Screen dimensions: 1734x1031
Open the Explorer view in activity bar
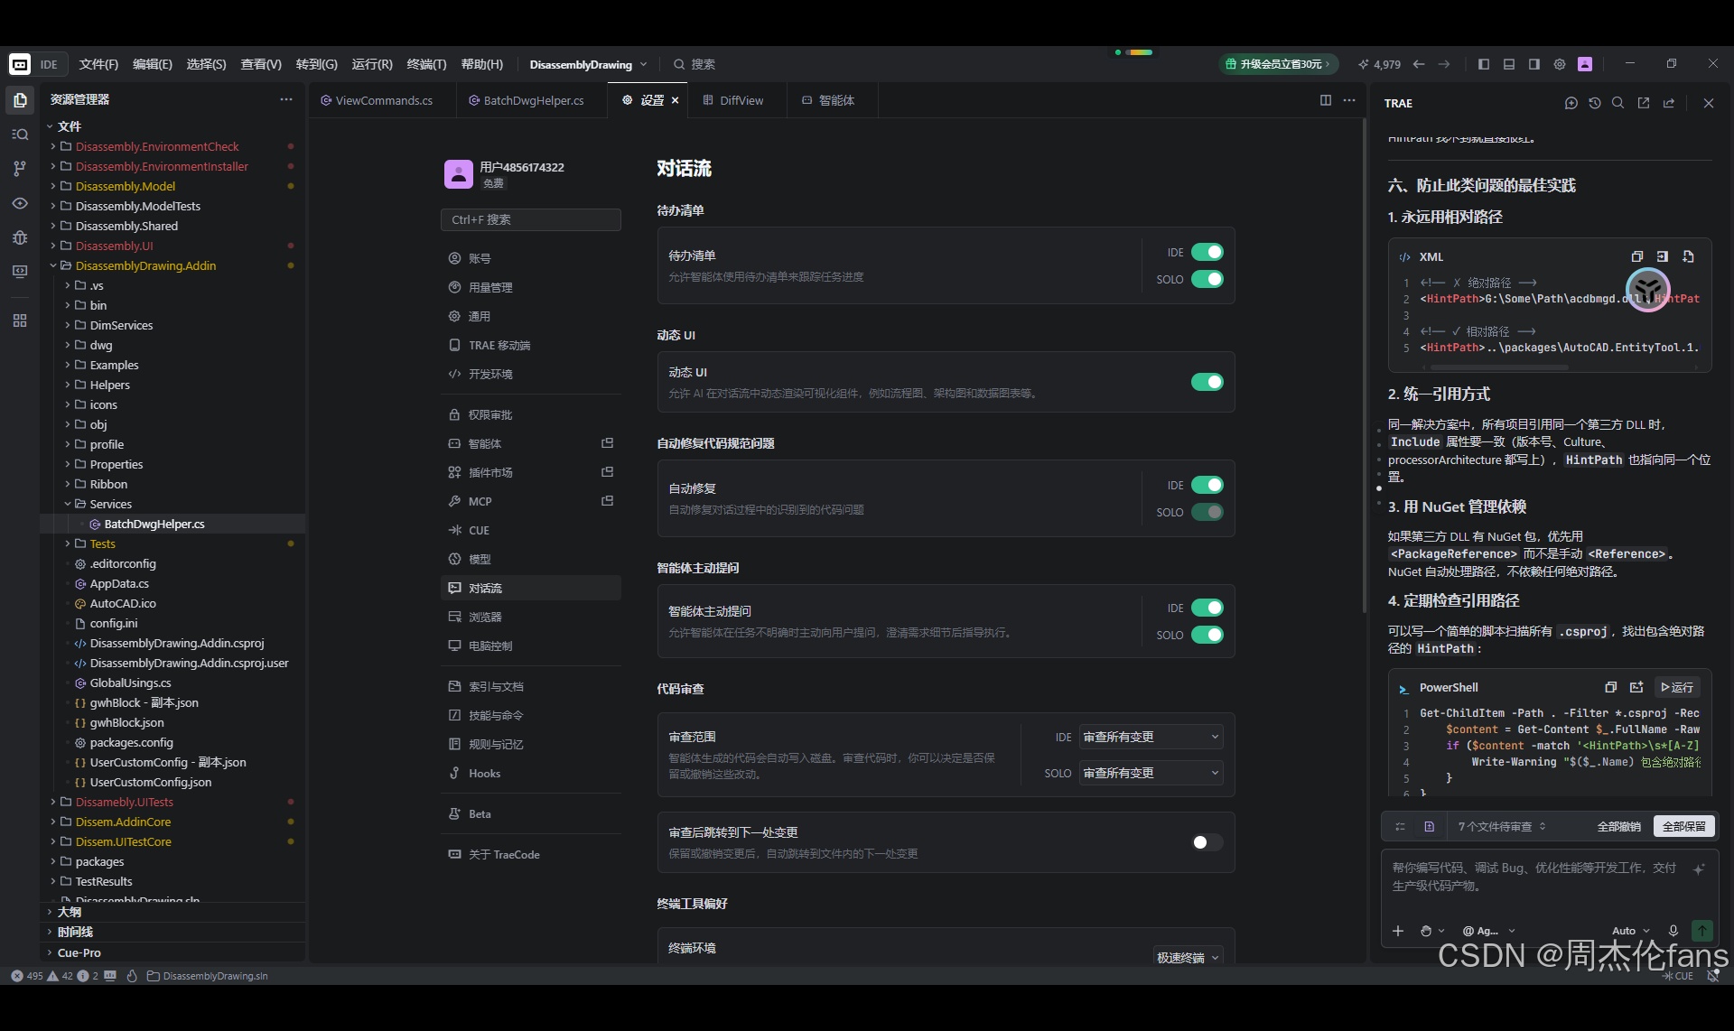20,99
